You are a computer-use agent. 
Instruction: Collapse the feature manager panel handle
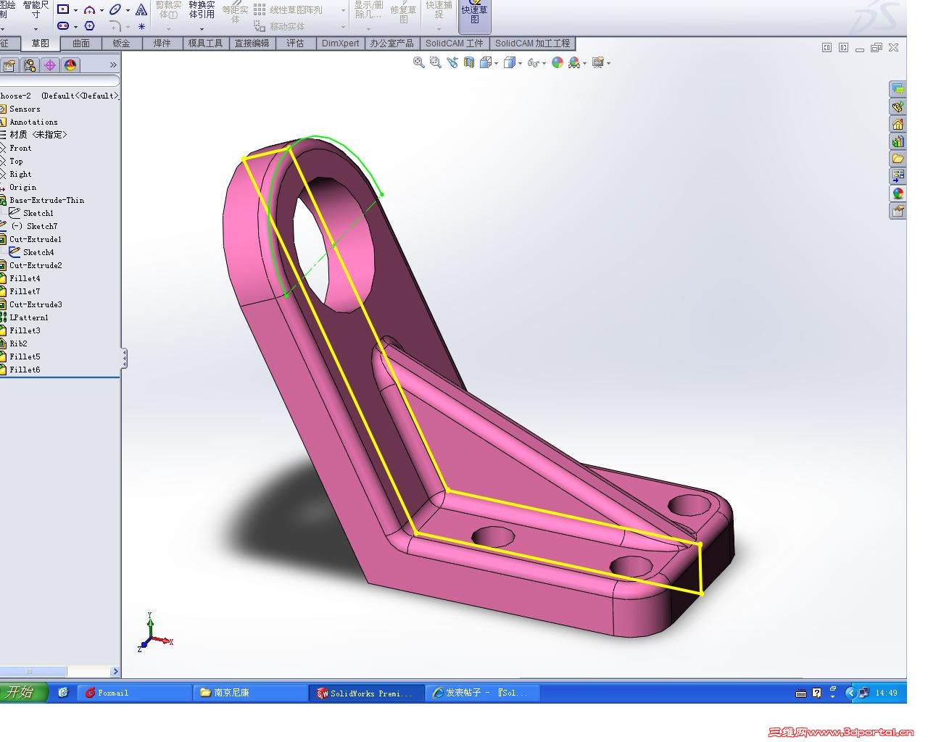124,358
